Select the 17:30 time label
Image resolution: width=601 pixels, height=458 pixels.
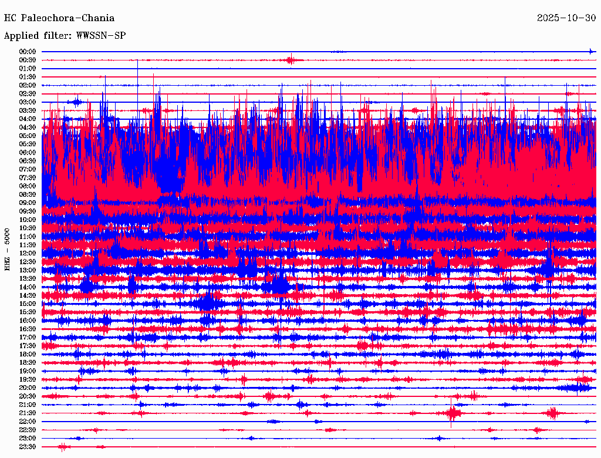pyautogui.click(x=28, y=346)
